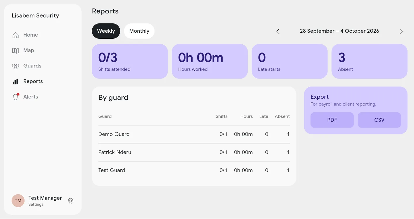This screenshot has width=414, height=219.
Task: Advance to next week with right chevron
Action: [x=401, y=31]
